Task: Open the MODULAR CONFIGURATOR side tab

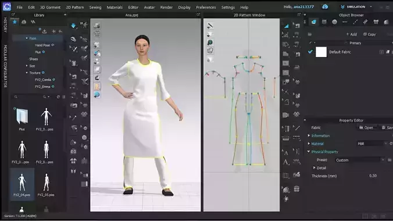Action: 5,66
